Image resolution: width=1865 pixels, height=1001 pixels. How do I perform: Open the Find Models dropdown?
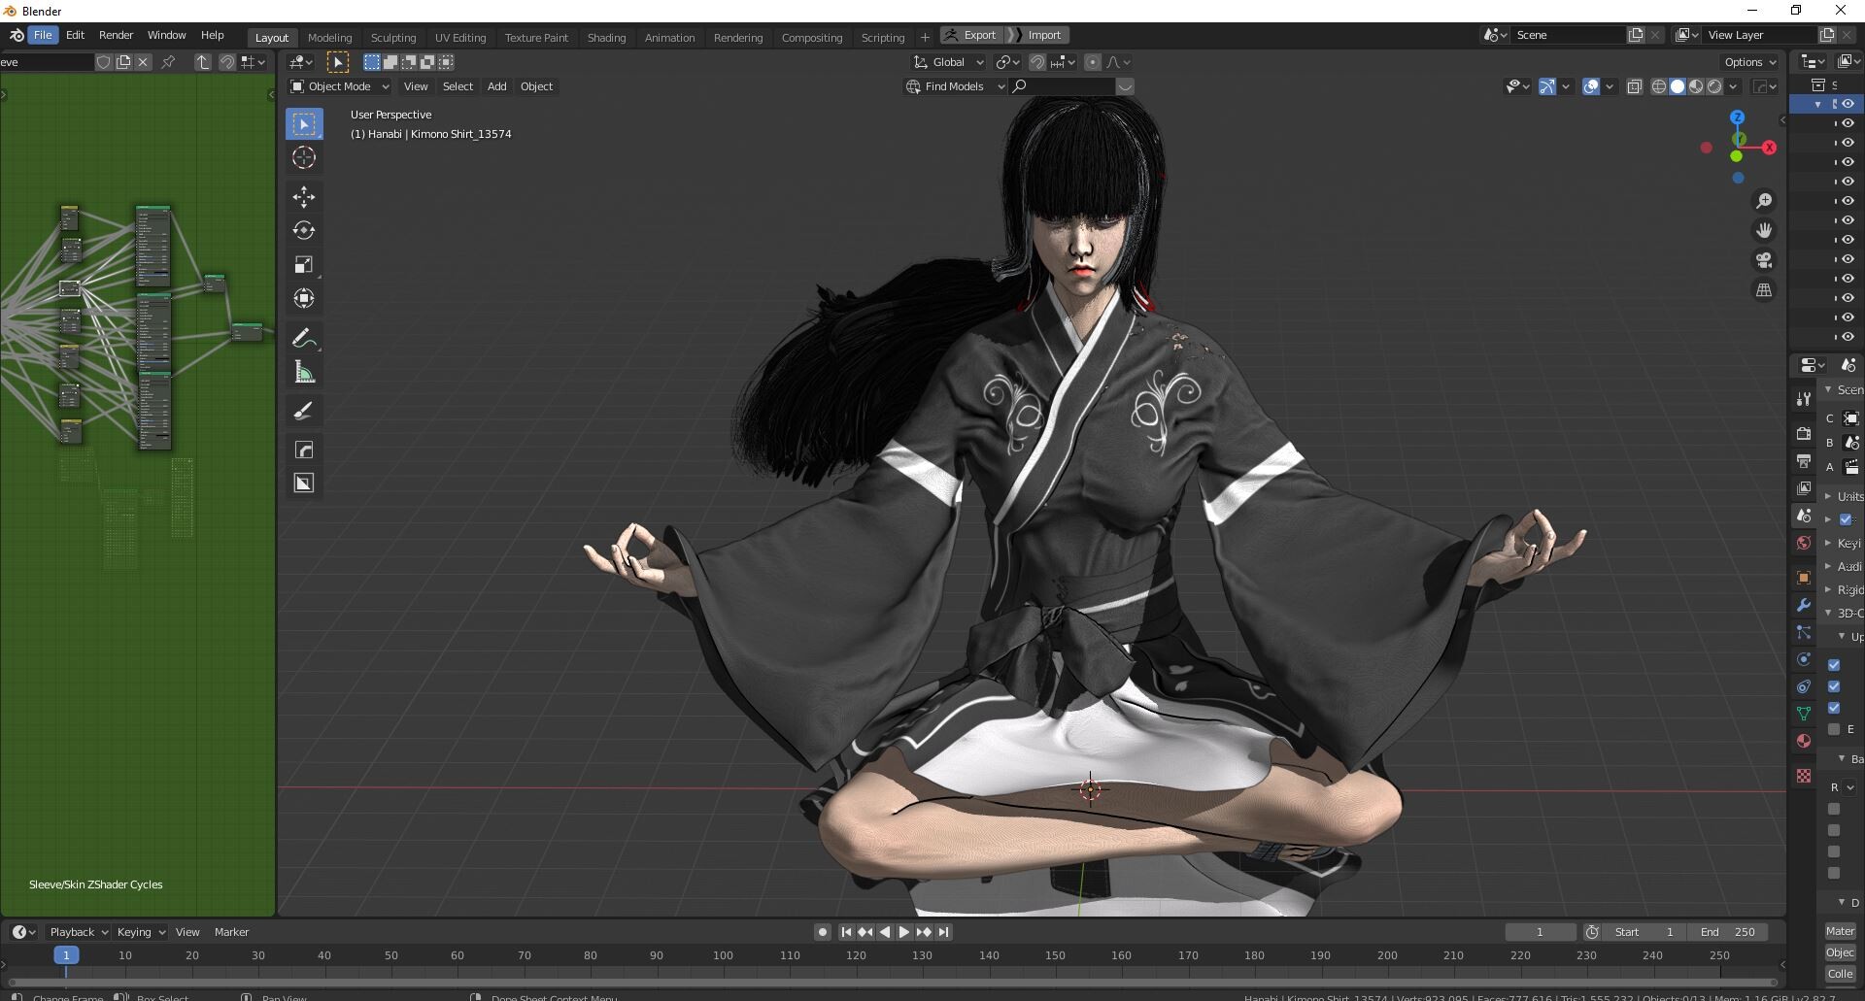[x=955, y=86]
